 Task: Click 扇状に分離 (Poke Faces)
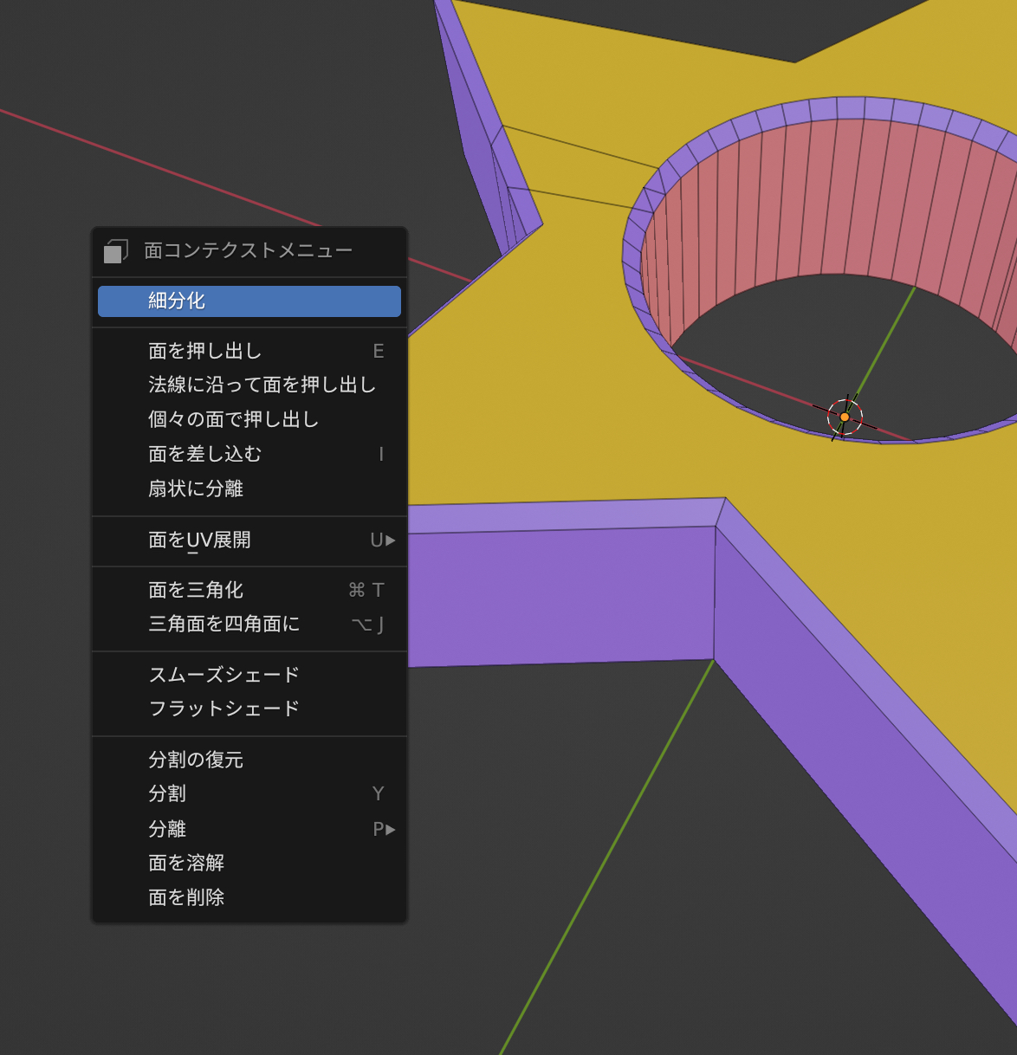click(249, 489)
